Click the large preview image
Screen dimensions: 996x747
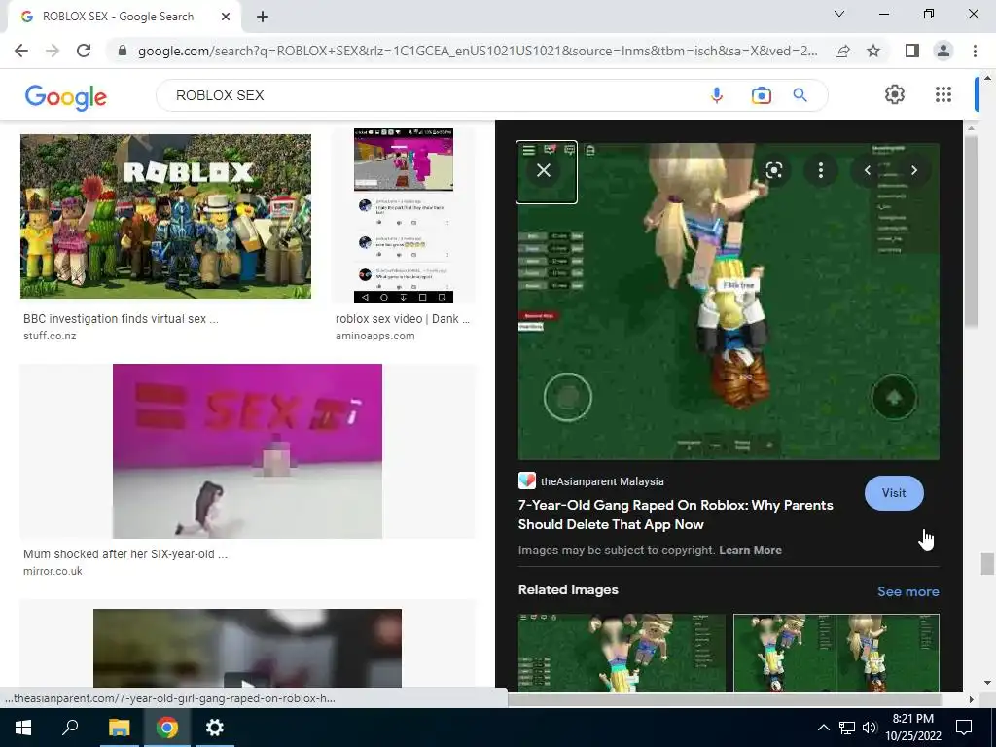tap(729, 302)
